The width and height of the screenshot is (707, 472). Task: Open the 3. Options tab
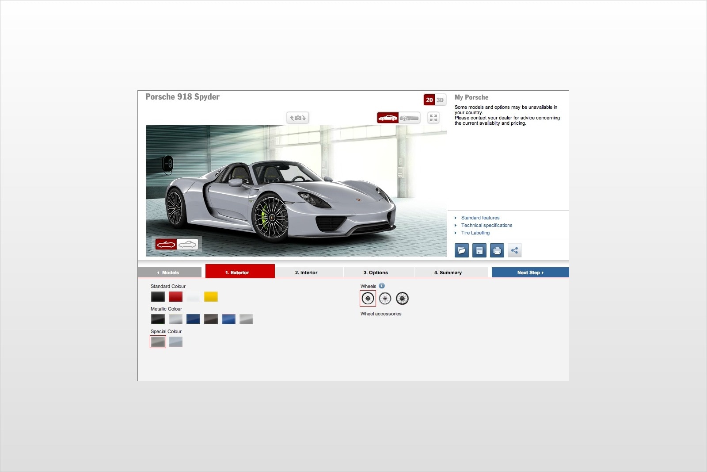(378, 272)
